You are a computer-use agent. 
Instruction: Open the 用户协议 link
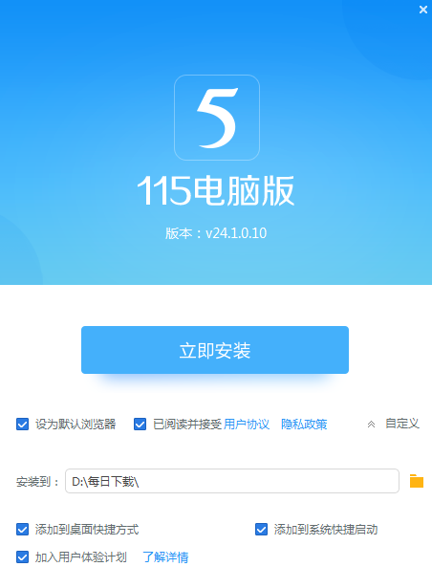coord(247,425)
